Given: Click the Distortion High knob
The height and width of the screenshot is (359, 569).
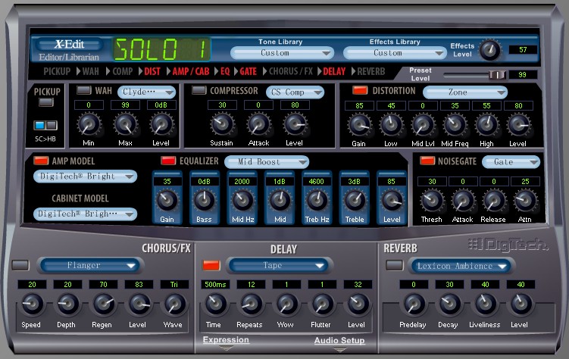Looking at the screenshot, I should [x=486, y=125].
